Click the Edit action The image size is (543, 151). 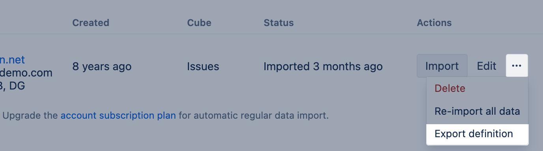[x=487, y=66]
